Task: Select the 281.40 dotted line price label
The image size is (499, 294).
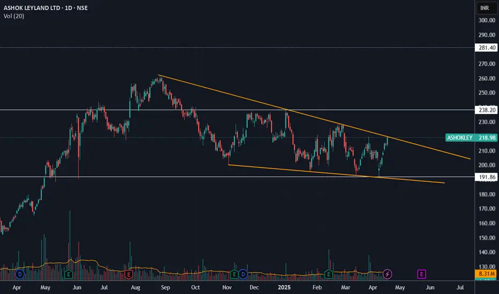Action: click(487, 48)
